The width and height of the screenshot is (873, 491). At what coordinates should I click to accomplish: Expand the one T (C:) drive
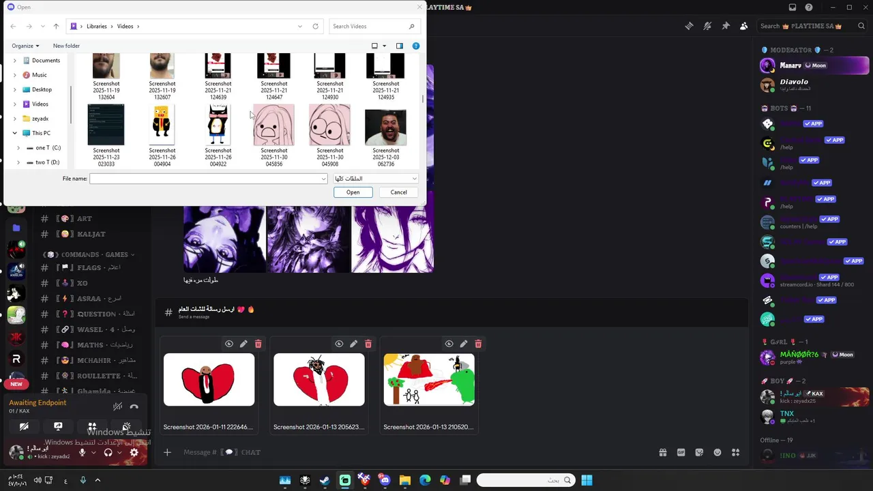click(18, 148)
